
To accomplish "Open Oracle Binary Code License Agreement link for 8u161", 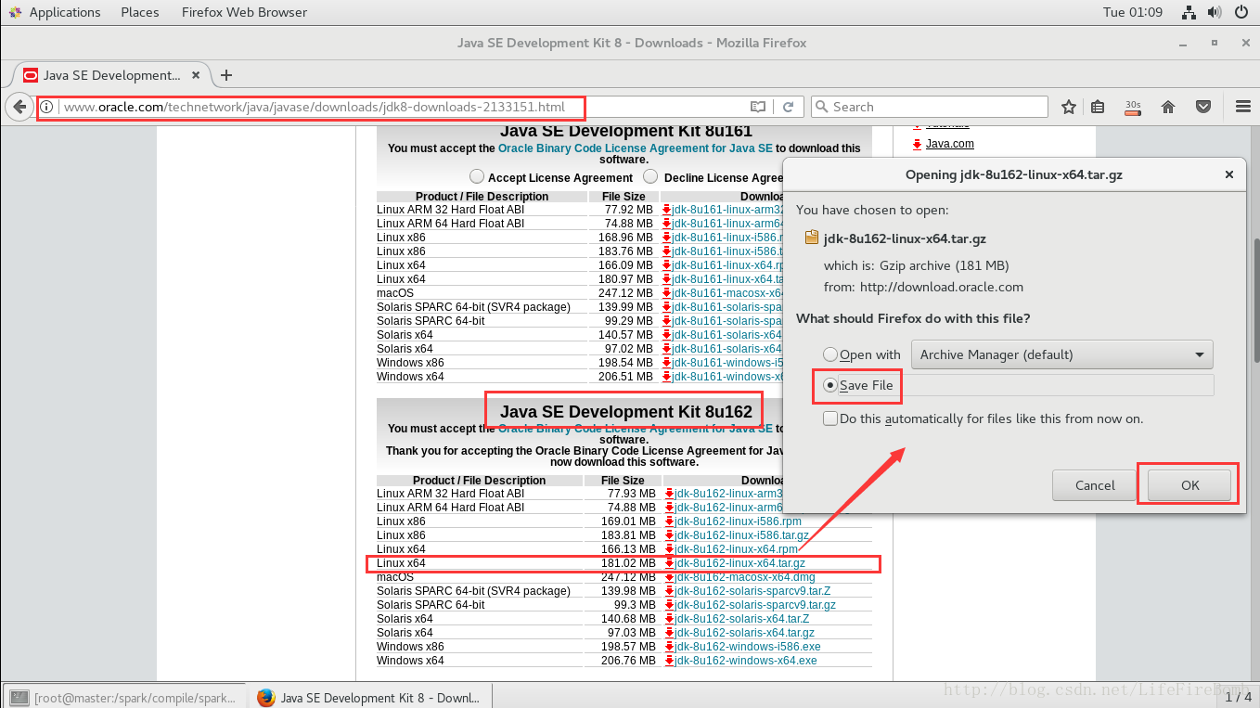I will pyautogui.click(x=635, y=148).
